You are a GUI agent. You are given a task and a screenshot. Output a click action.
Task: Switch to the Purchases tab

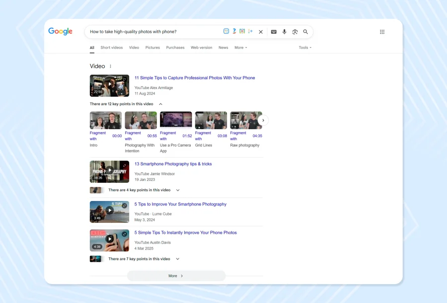pyautogui.click(x=175, y=48)
